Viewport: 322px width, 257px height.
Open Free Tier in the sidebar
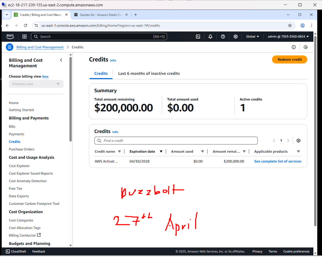click(16, 188)
